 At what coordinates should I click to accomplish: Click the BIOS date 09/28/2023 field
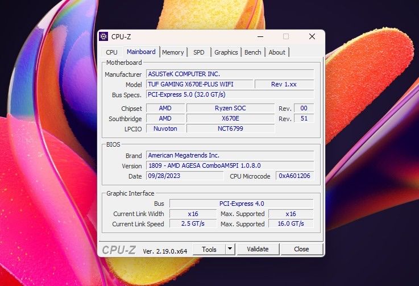[x=185, y=176]
